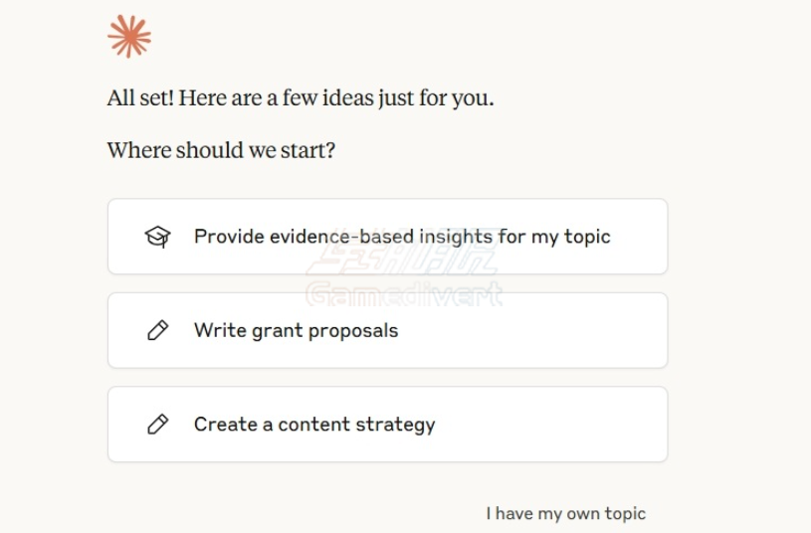Choose Provide evidence-based insights for my topic

tap(401, 237)
